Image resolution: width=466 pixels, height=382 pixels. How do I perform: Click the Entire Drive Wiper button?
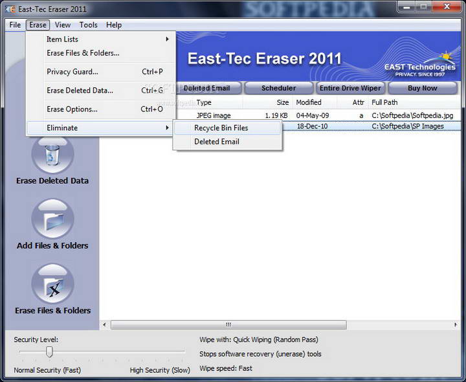click(350, 88)
